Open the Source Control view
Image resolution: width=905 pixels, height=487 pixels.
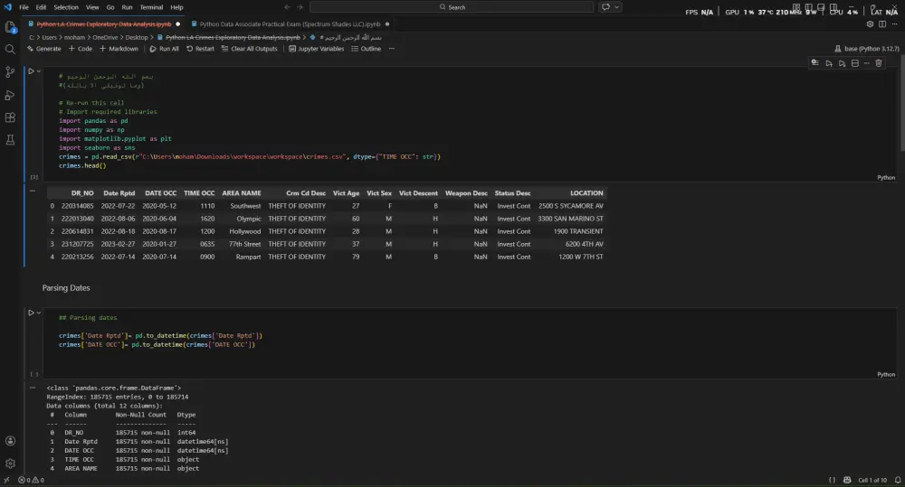(x=10, y=72)
